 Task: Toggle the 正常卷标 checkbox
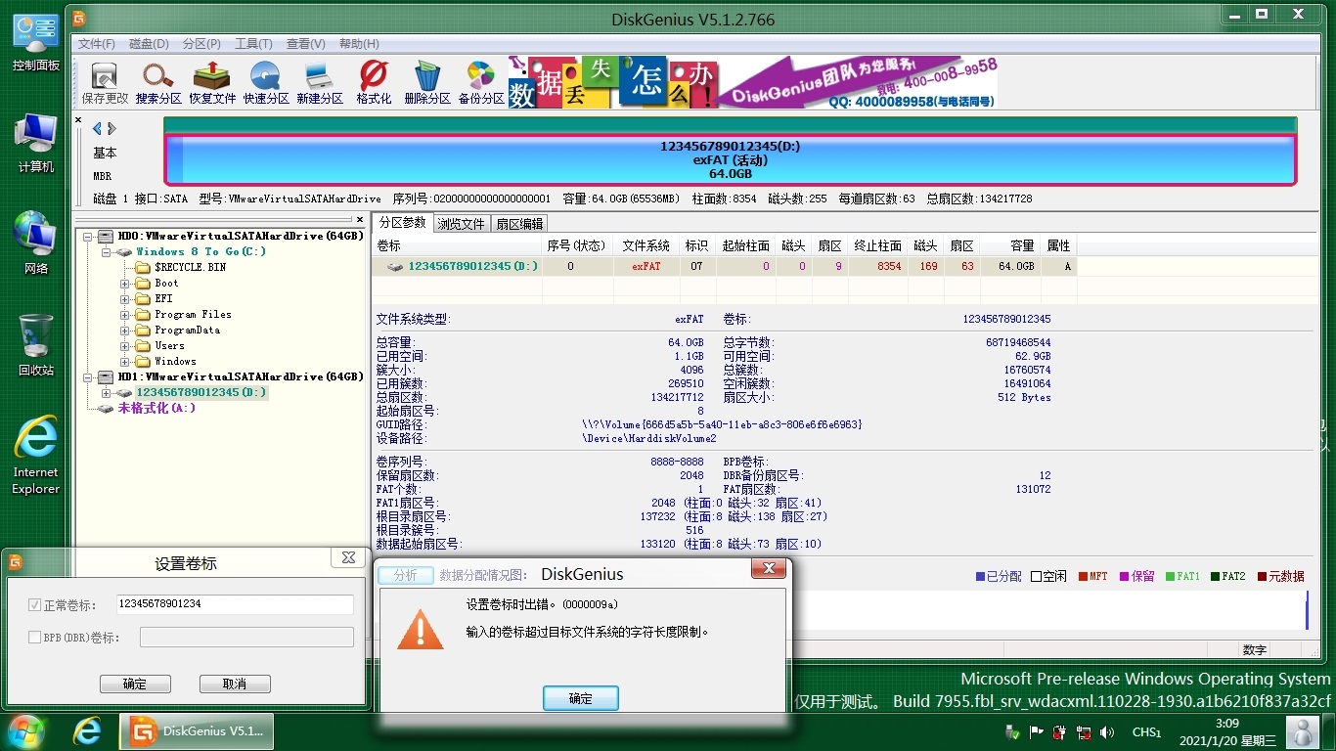tap(35, 605)
